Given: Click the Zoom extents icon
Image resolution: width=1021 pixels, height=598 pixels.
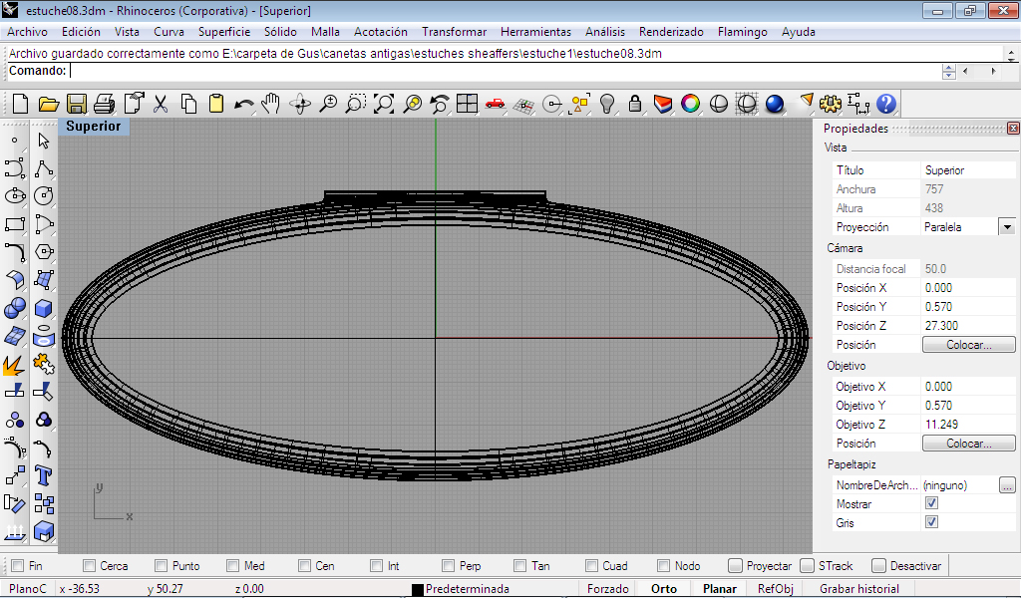Looking at the screenshot, I should point(384,104).
